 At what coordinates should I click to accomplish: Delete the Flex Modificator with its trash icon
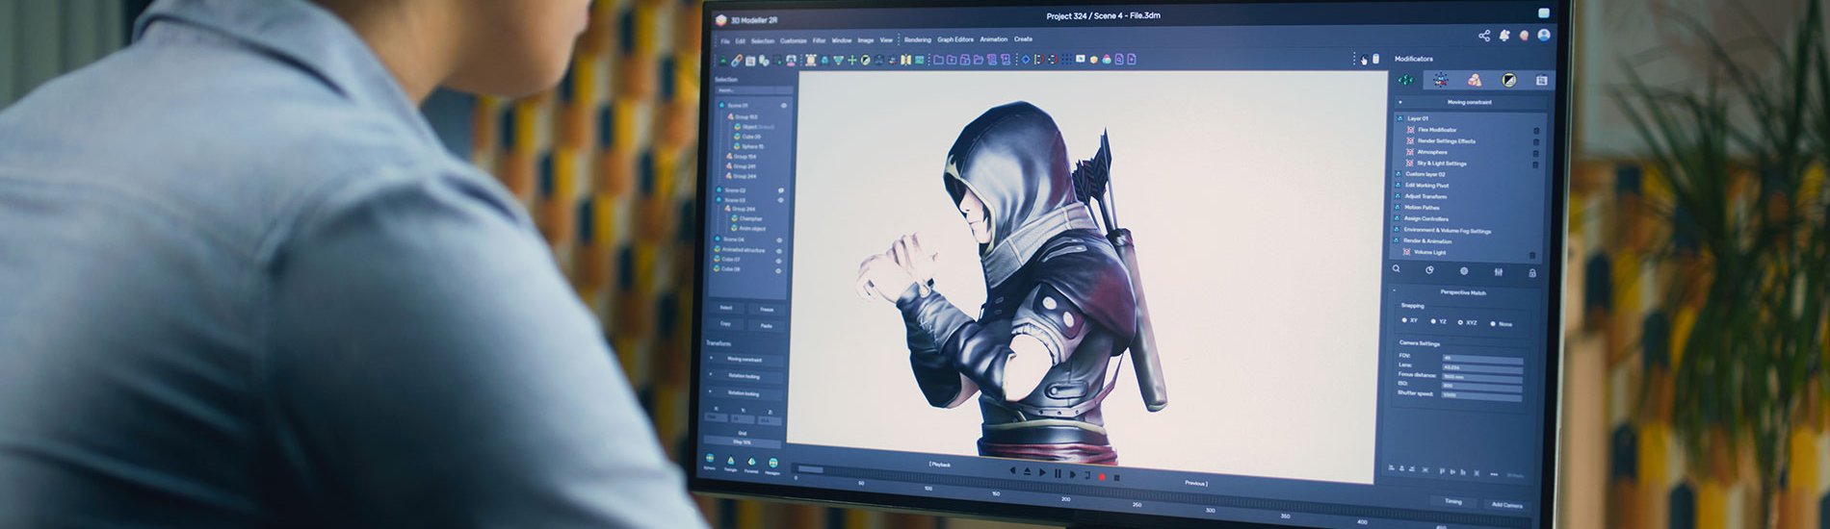(1536, 131)
